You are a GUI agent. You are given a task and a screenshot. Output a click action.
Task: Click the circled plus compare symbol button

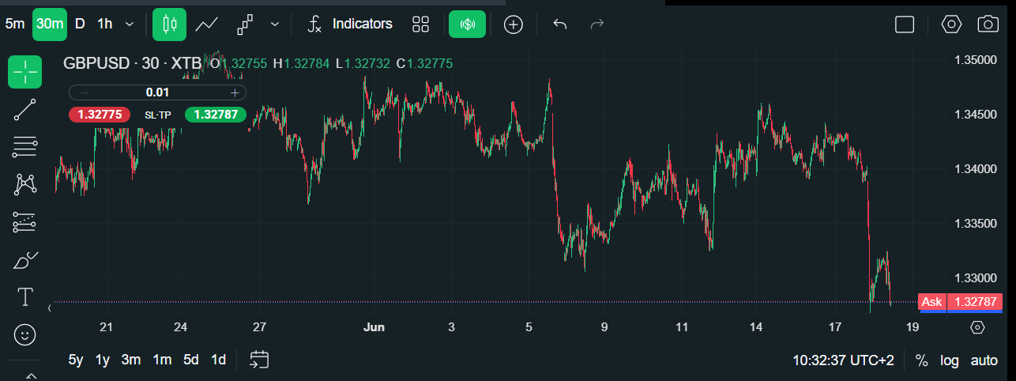click(514, 25)
